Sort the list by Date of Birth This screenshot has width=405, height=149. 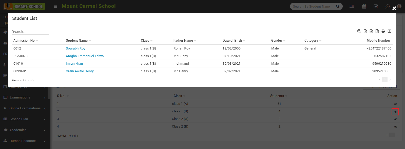tap(232, 40)
